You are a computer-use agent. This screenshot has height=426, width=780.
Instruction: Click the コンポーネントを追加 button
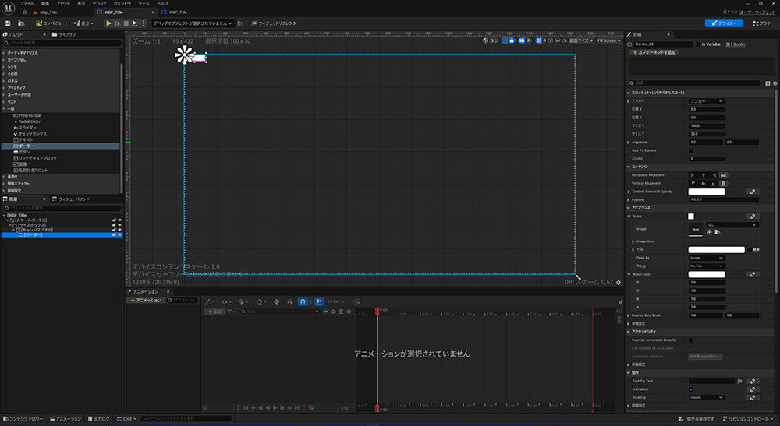click(654, 52)
